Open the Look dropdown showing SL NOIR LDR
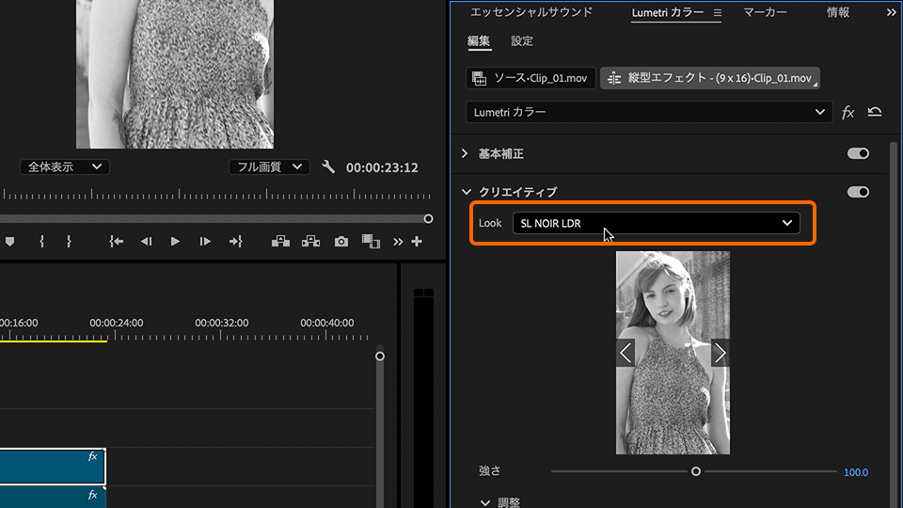Image resolution: width=903 pixels, height=508 pixels. (x=656, y=223)
